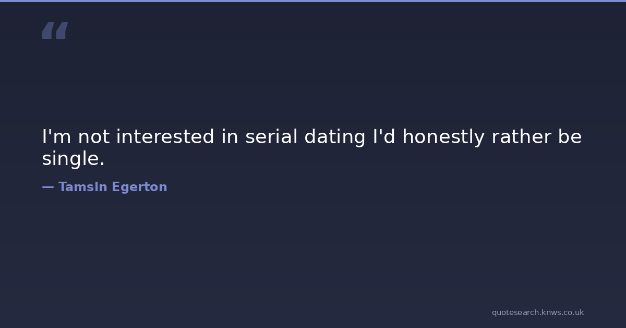Click the word "serial" in the quote
This screenshot has height=328, width=626.
tap(271, 137)
